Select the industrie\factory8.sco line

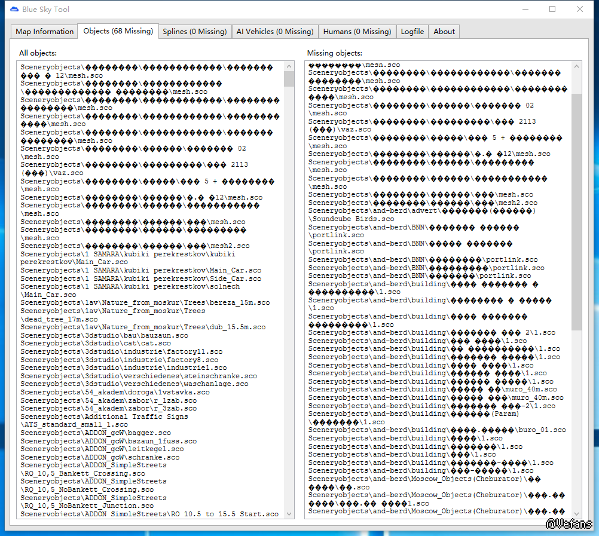[x=119, y=360]
